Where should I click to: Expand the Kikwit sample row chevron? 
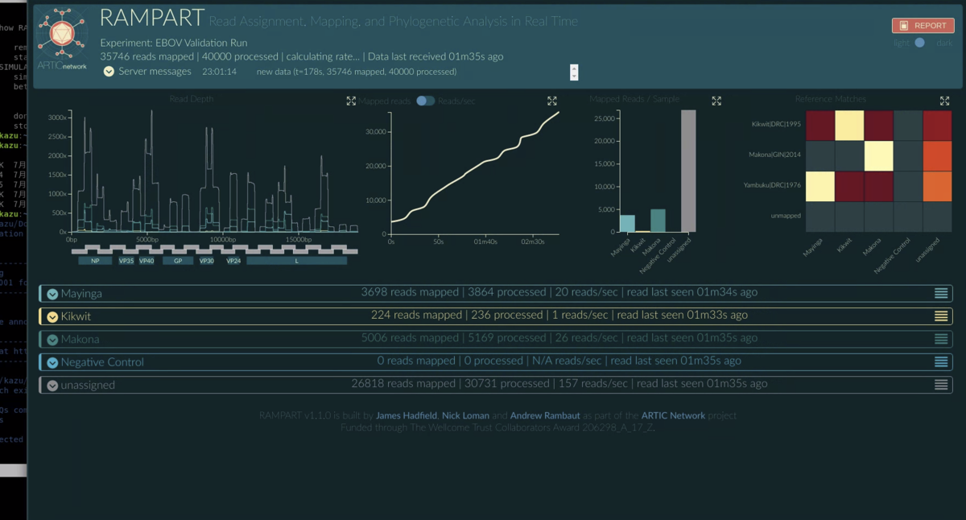[x=52, y=316]
